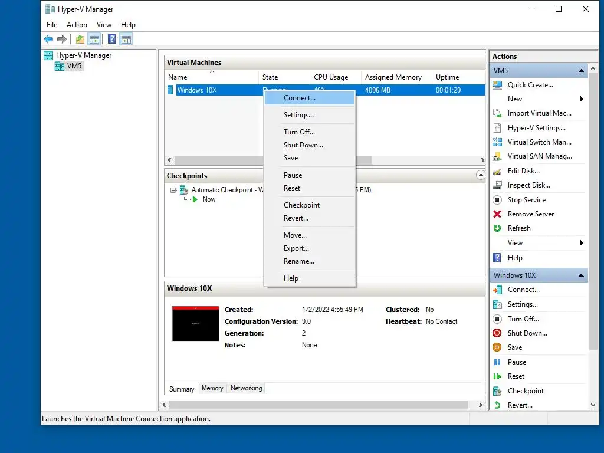This screenshot has height=453, width=604.
Task: Choose Connect... in the context menu
Action: click(309, 98)
